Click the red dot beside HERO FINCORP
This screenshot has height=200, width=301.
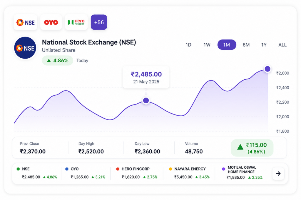[118, 169]
